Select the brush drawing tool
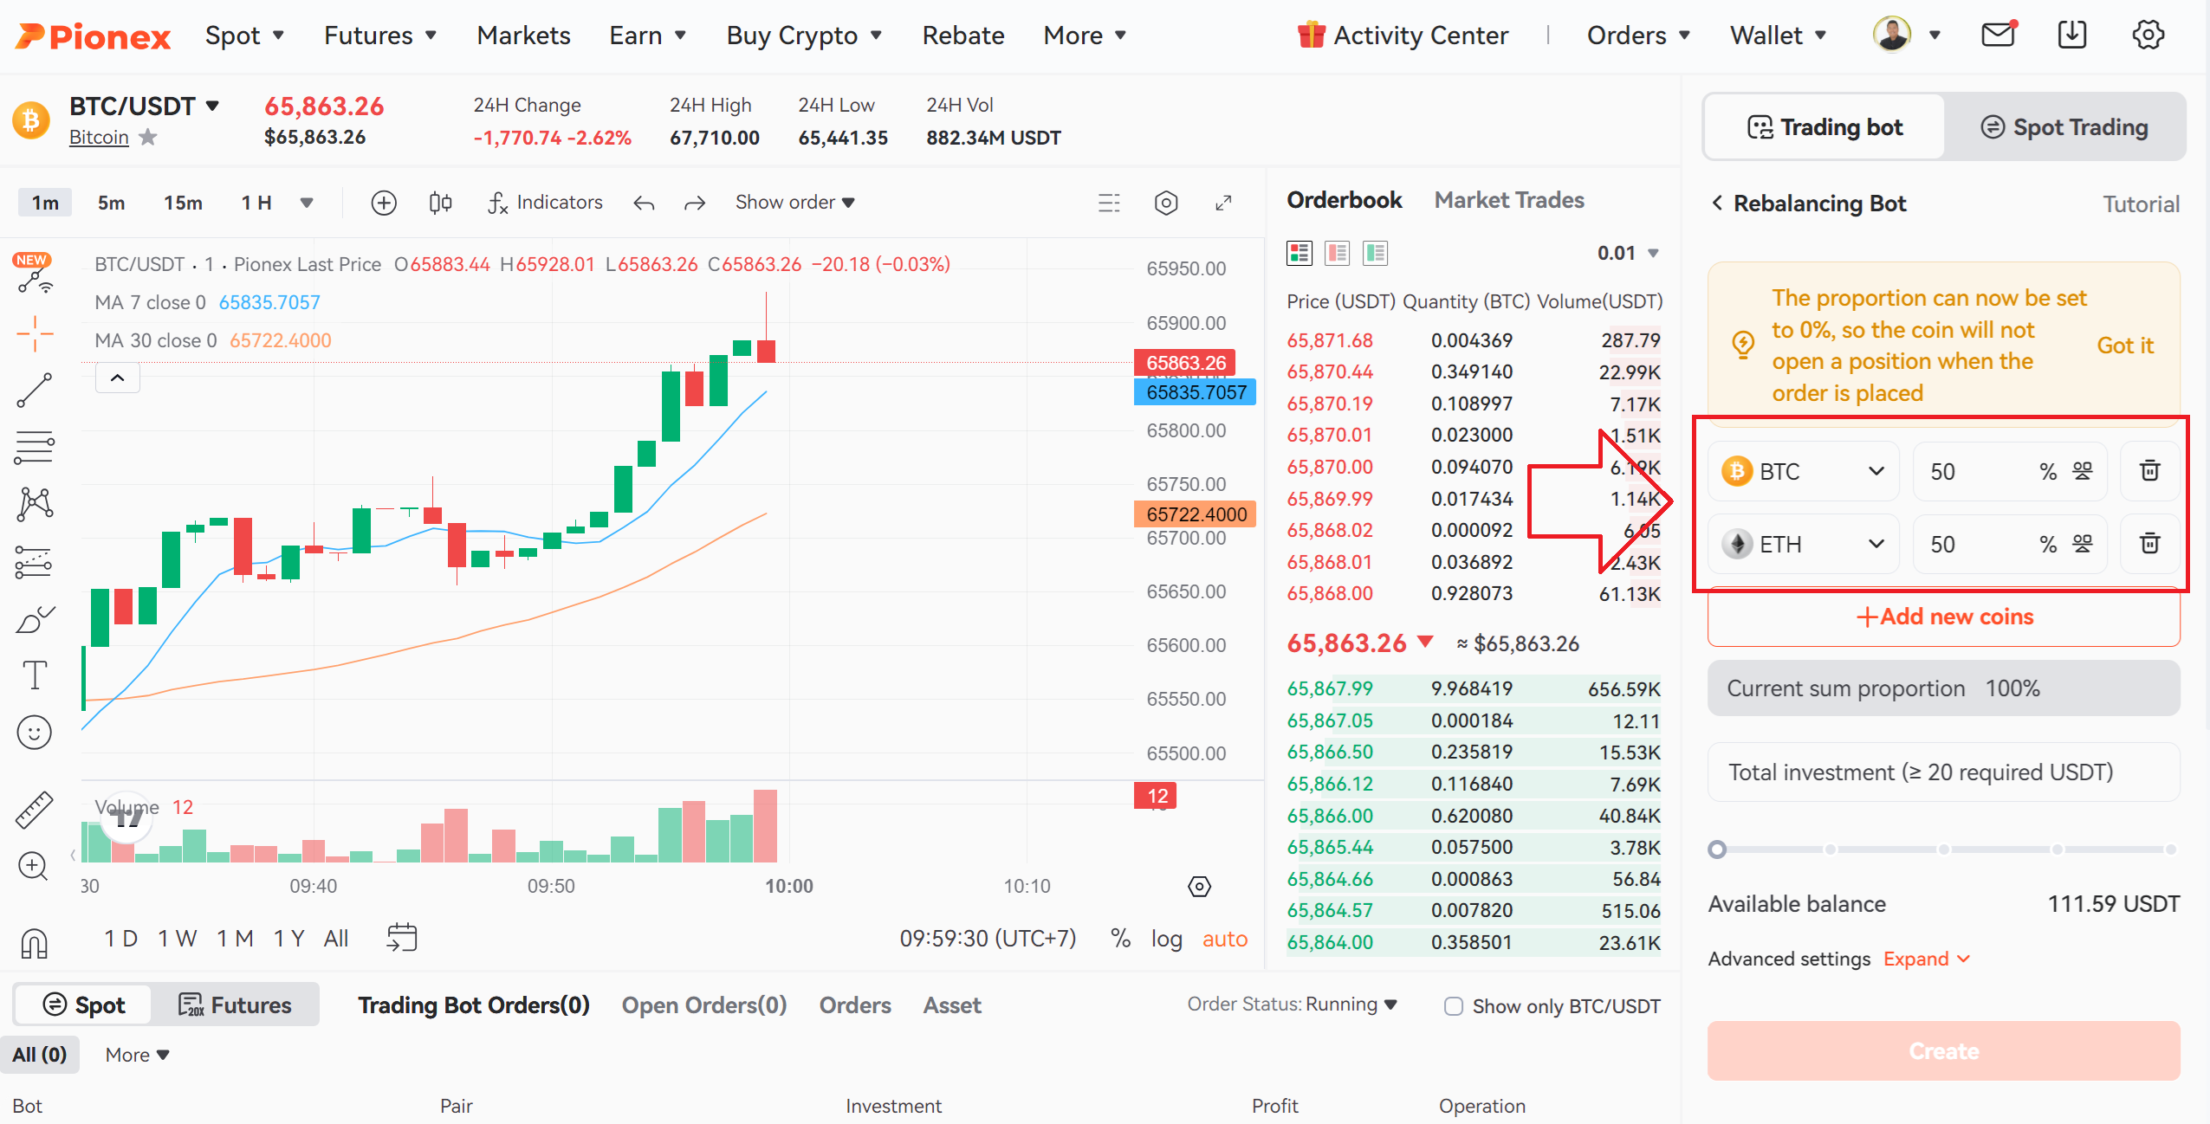This screenshot has width=2210, height=1124. tap(35, 618)
